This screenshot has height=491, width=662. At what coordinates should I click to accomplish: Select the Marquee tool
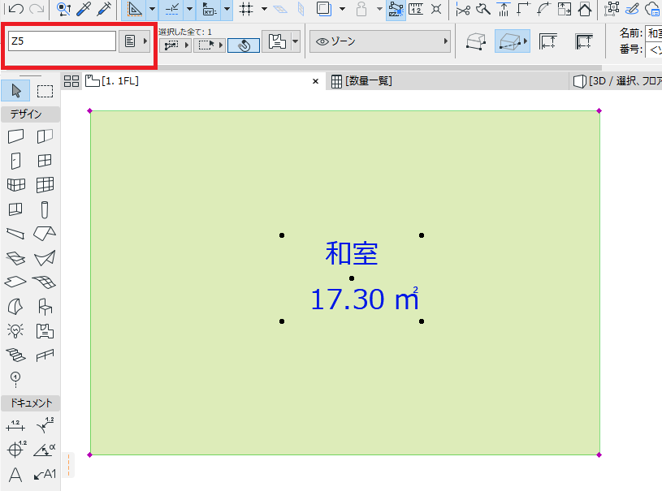45,91
